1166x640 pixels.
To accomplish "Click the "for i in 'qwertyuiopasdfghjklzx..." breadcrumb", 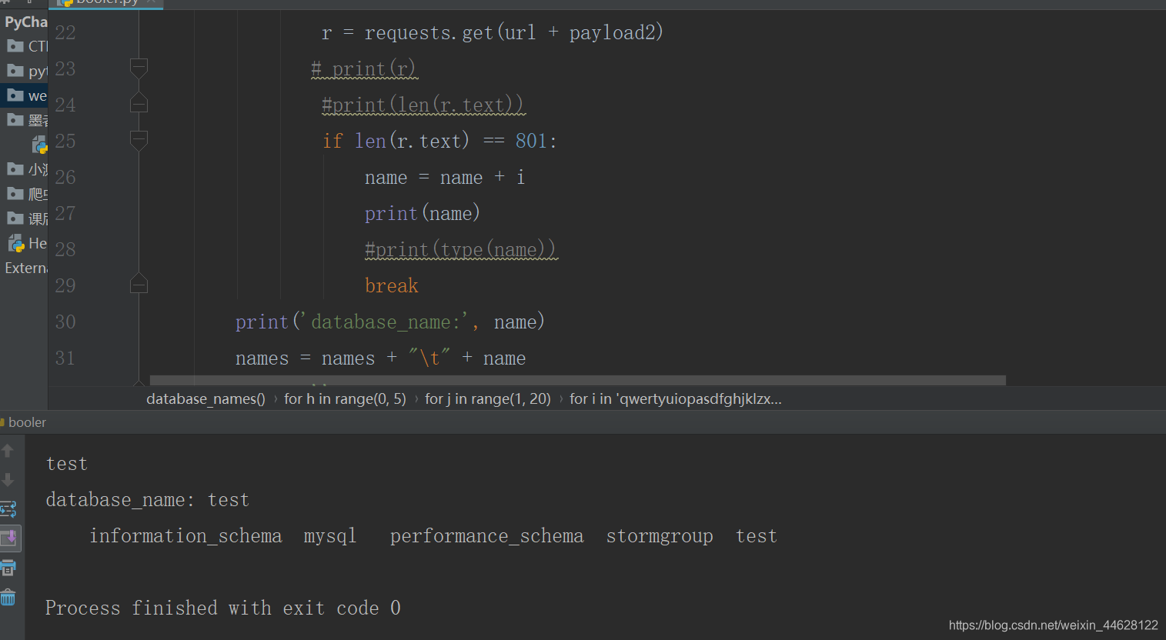I will (675, 398).
